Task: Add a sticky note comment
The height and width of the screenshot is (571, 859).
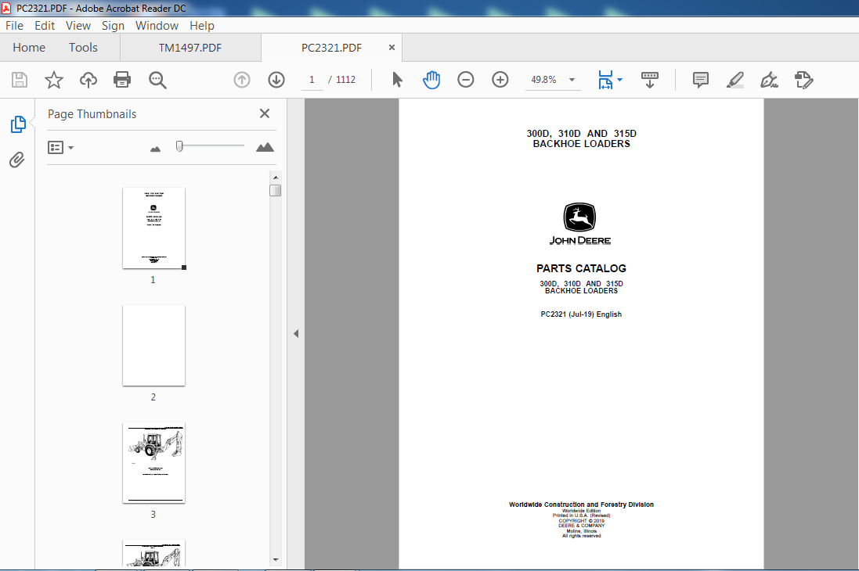Action: [700, 80]
